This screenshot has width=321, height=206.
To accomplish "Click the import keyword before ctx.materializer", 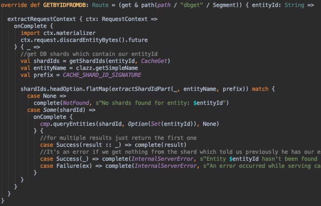I will pos(30,33).
